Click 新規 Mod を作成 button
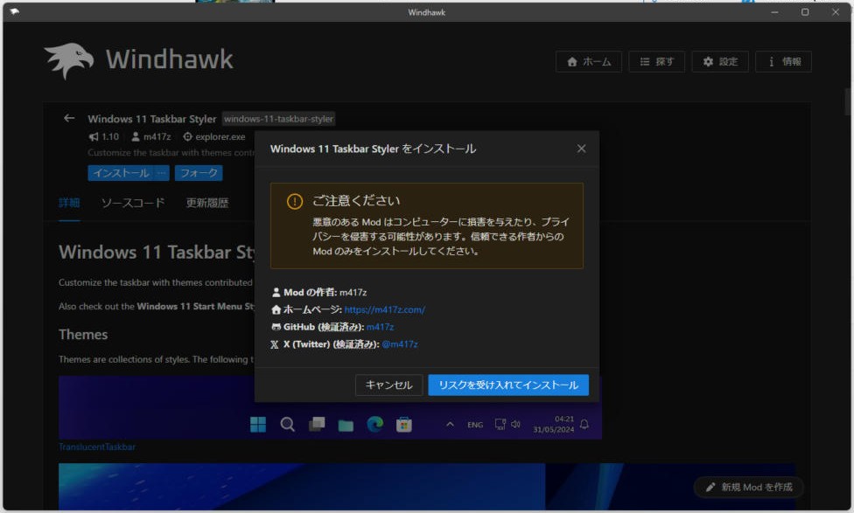This screenshot has height=513, width=854. pyautogui.click(x=749, y=487)
